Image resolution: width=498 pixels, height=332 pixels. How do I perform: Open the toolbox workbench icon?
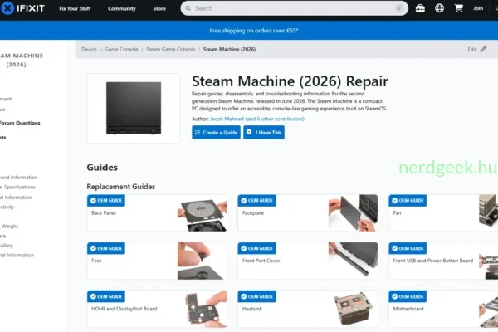point(420,8)
